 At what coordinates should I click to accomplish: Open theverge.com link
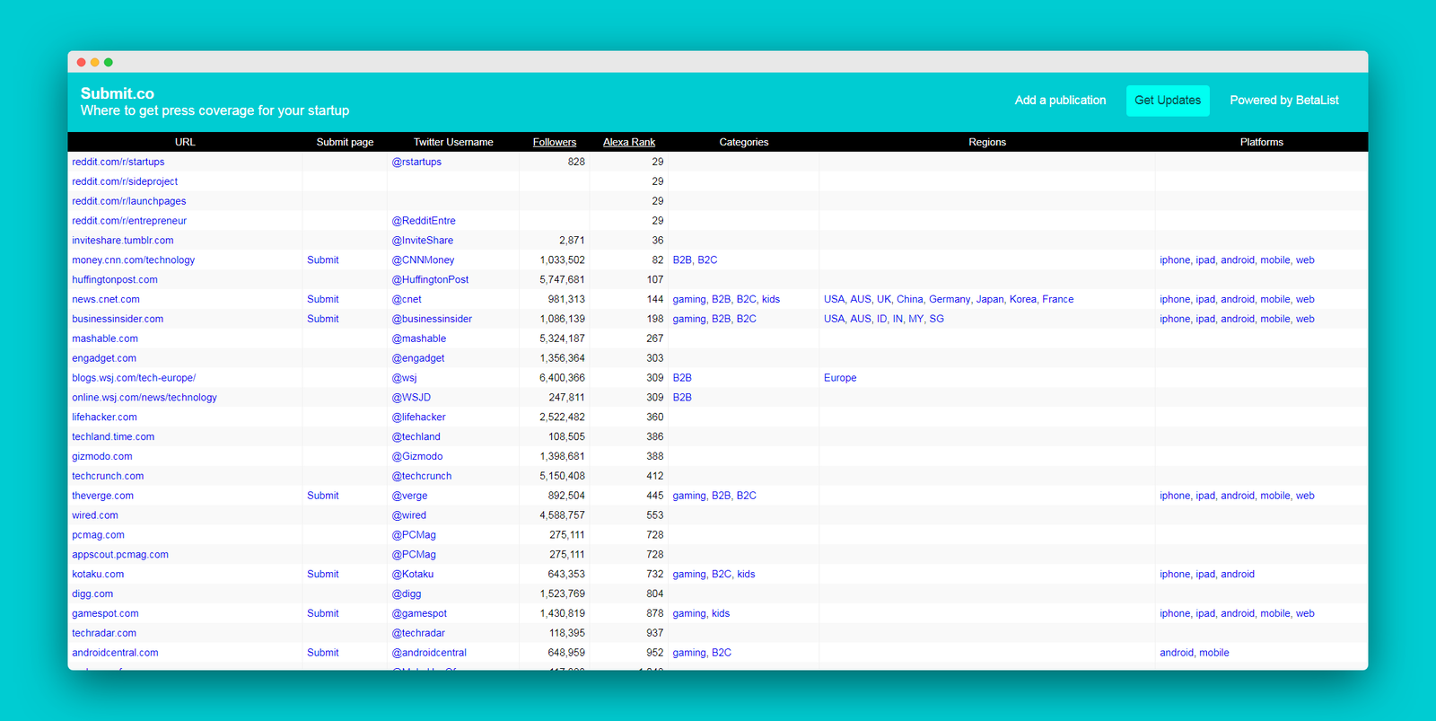pyautogui.click(x=102, y=496)
